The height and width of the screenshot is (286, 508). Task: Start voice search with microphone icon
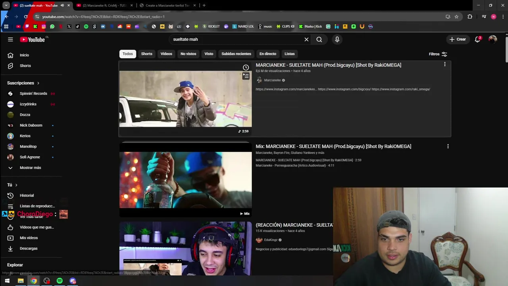(x=337, y=39)
